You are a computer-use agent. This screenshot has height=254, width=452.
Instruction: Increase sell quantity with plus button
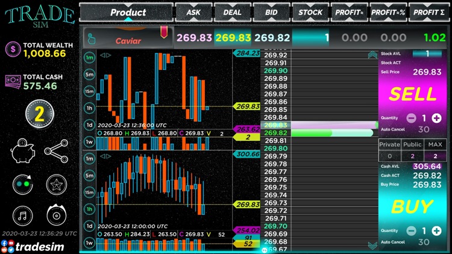coord(436,118)
